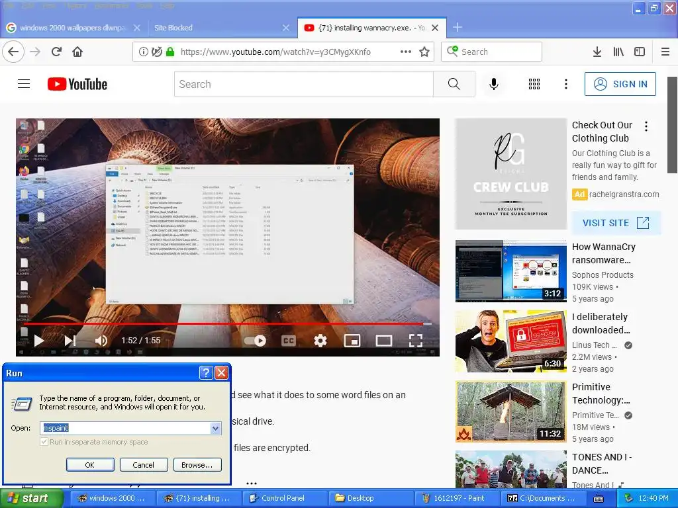This screenshot has width=678, height=508.
Task: Open the YouTube guide menu icon
Action: [x=24, y=84]
